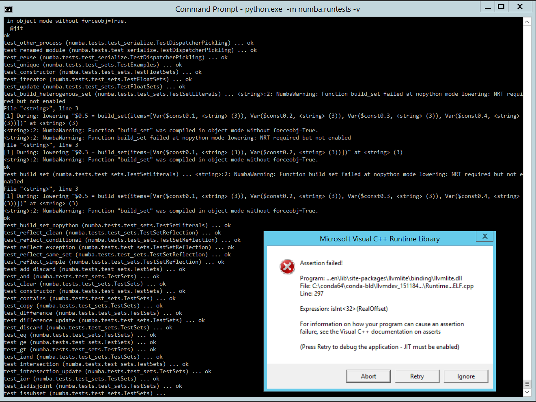The width and height of the screenshot is (536, 402).
Task: Click the 'Assertion failed!' text
Action: point(321,263)
